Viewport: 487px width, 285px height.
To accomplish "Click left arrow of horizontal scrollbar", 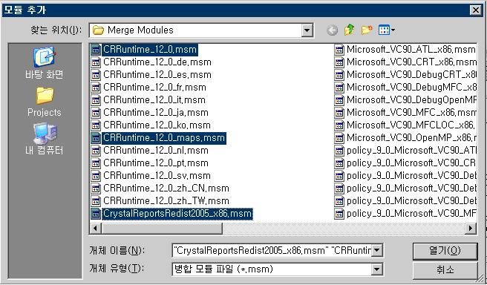I will click(96, 229).
